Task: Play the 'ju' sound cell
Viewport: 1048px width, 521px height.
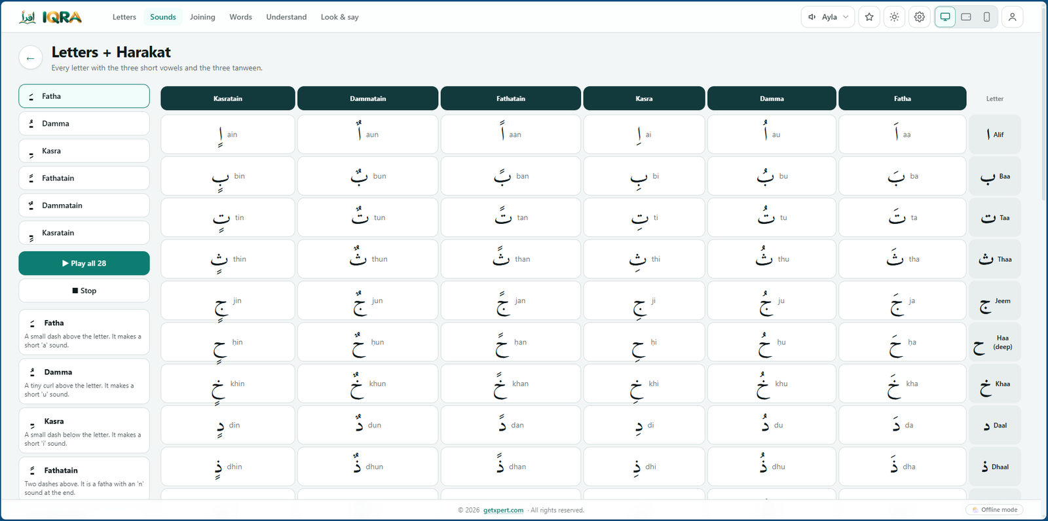Action: pyautogui.click(x=772, y=301)
